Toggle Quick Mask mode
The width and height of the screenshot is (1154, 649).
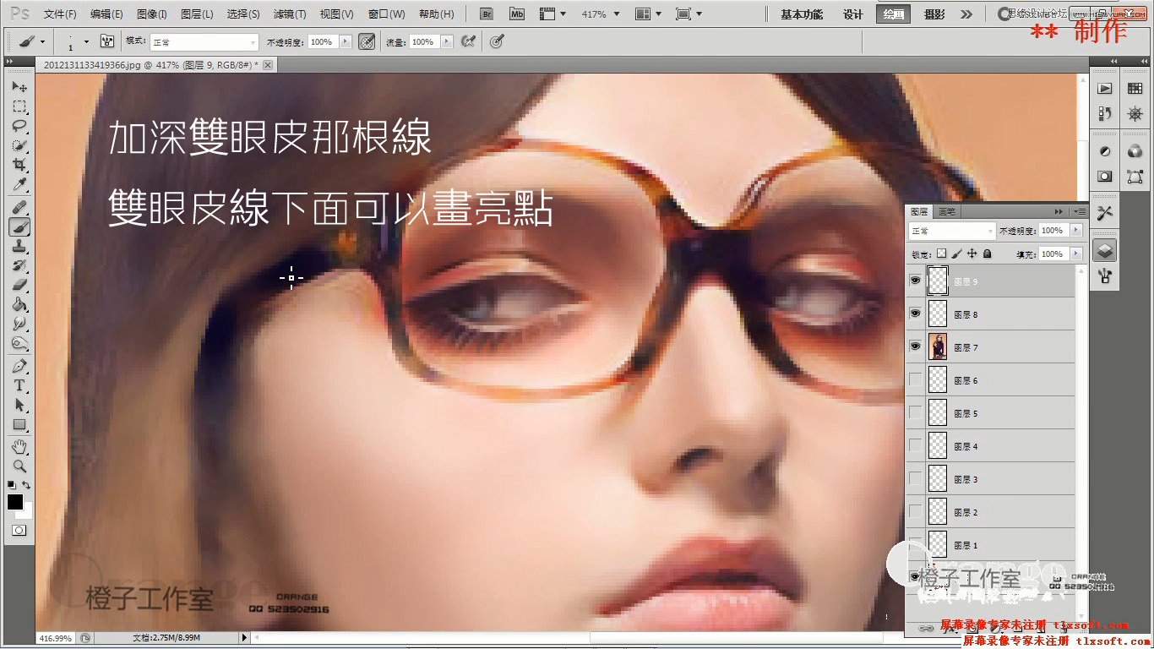[x=19, y=531]
